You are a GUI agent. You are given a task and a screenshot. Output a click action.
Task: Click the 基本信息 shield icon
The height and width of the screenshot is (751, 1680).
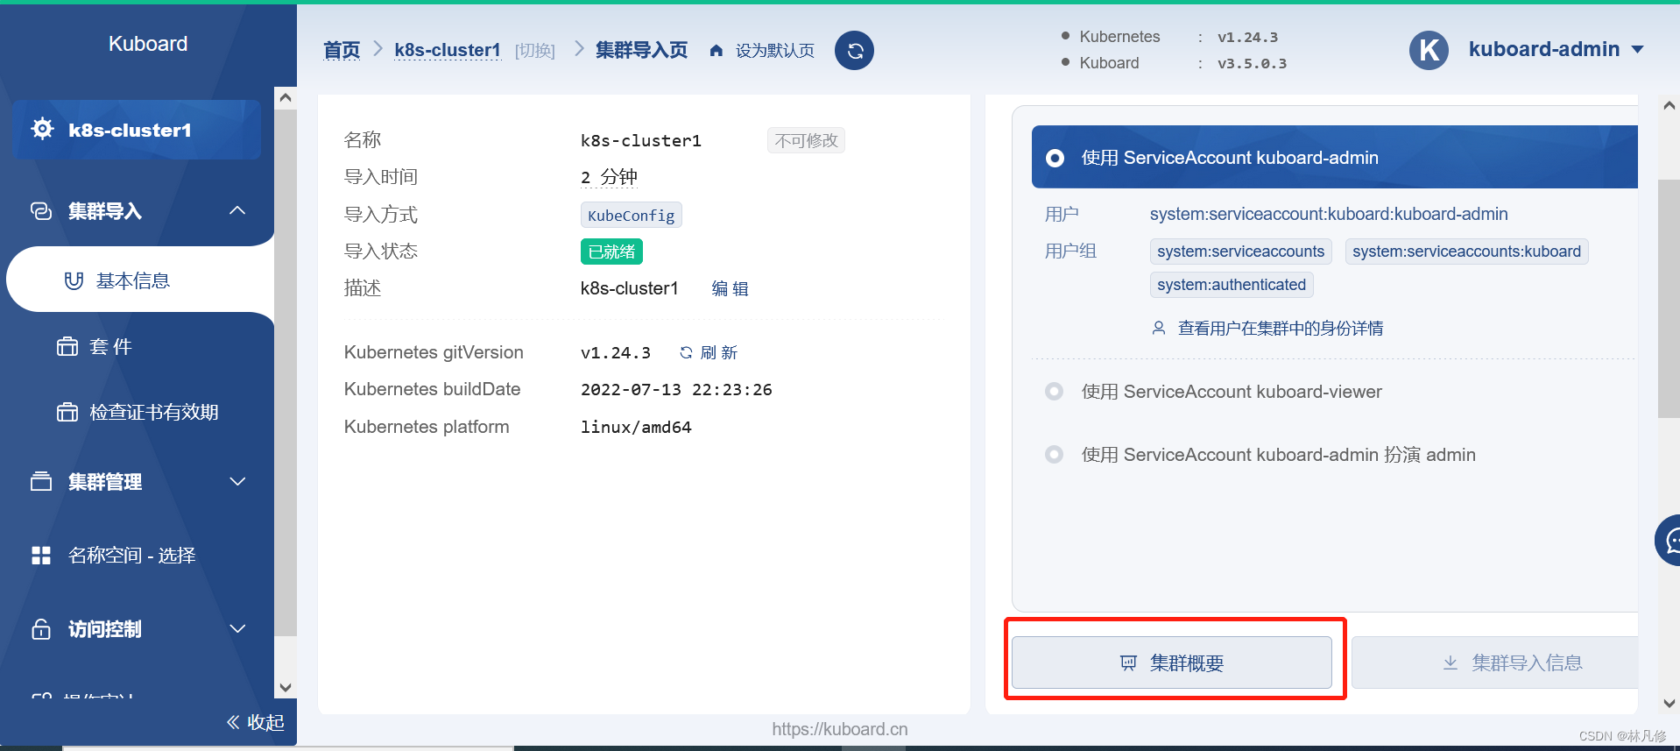74,280
